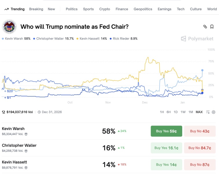Viewport: 219px width, 174px height.
Task: Buy No 84.7¢ for Christopher Waller
Action: click(x=200, y=148)
